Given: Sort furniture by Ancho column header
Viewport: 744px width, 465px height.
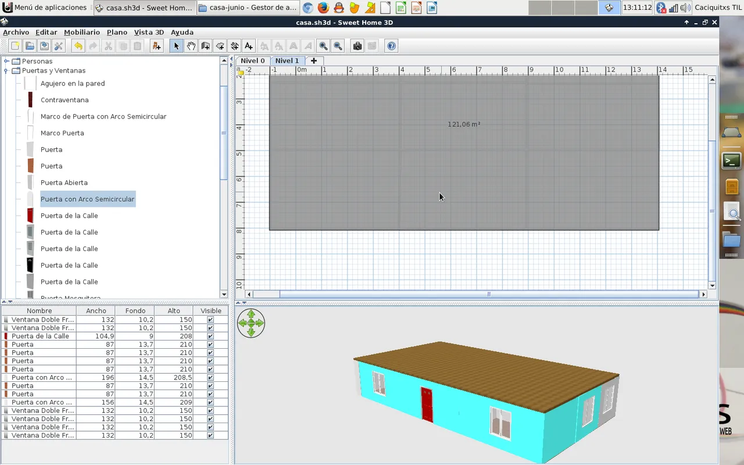Looking at the screenshot, I should [x=96, y=311].
